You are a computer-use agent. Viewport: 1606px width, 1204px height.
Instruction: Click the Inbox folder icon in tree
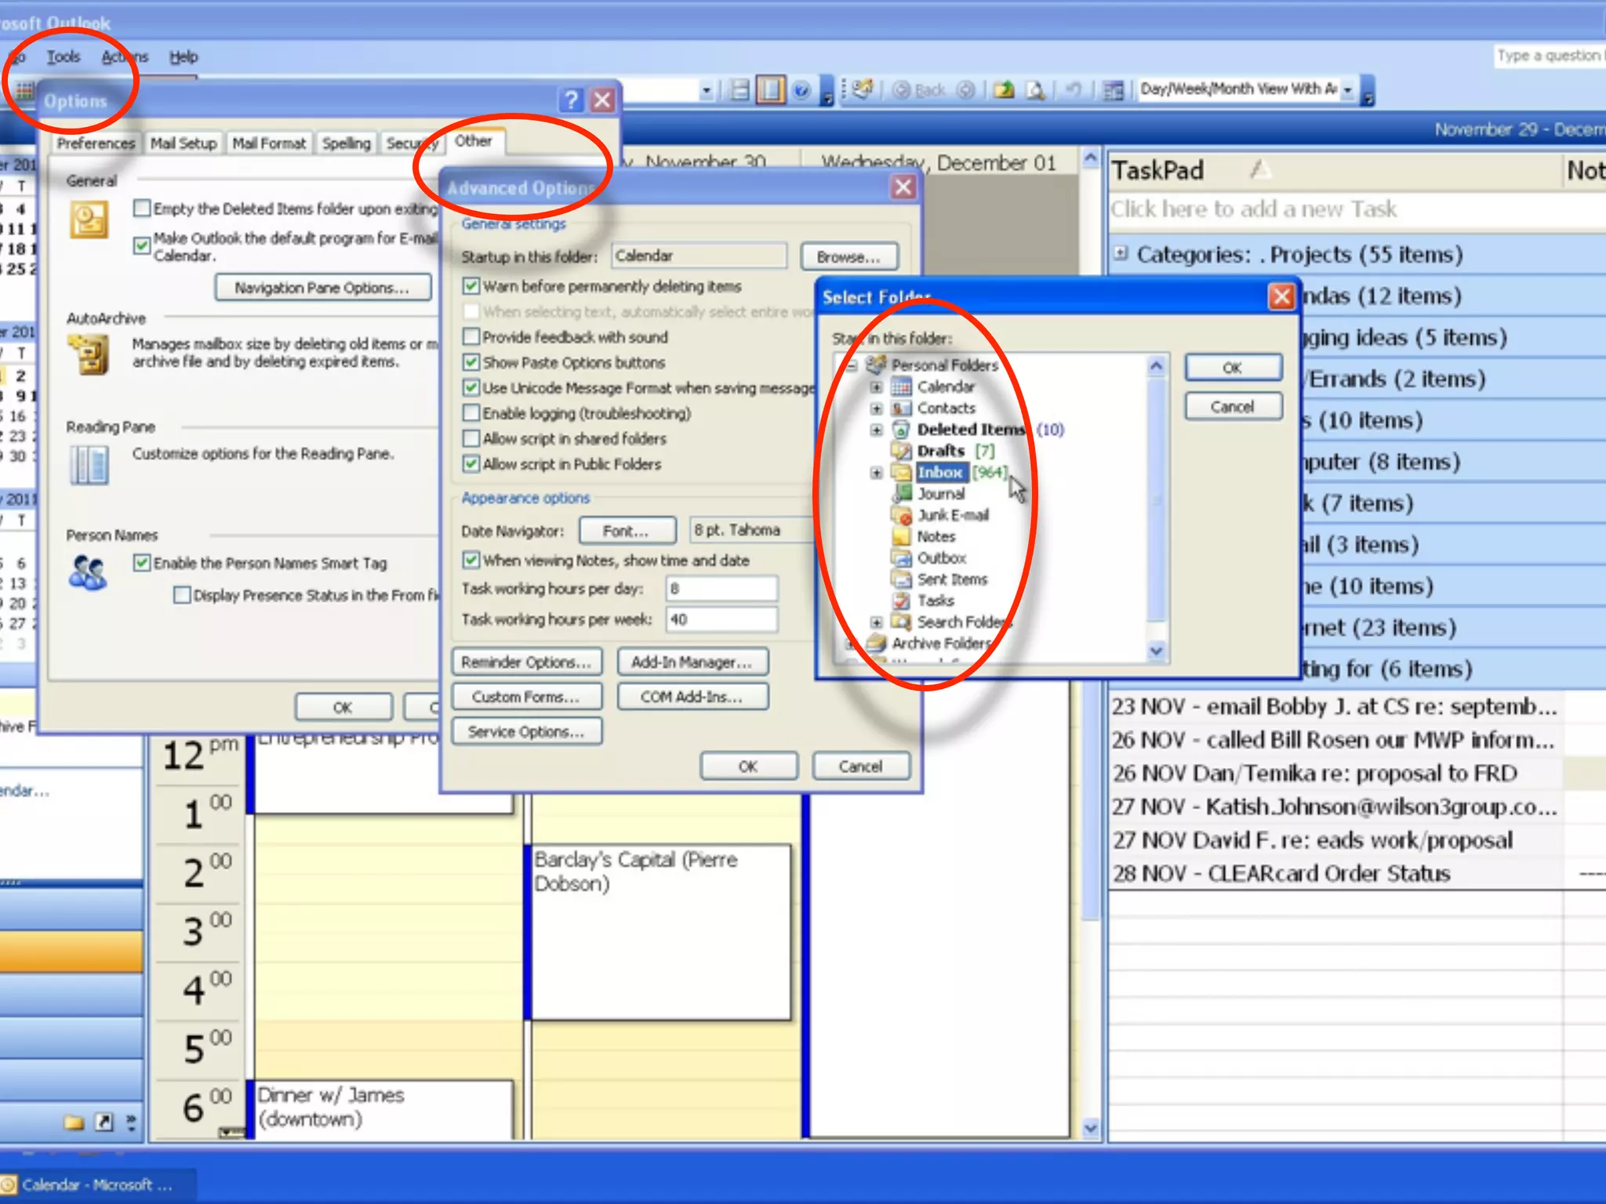pyautogui.click(x=902, y=473)
